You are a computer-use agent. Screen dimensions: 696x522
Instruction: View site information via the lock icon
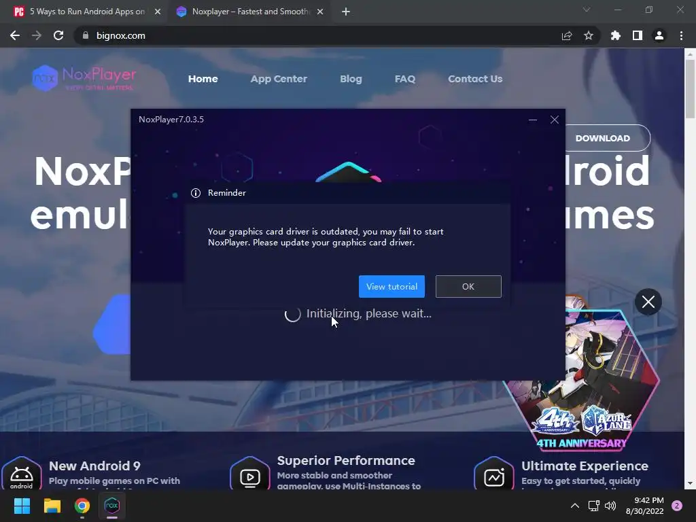tap(86, 35)
